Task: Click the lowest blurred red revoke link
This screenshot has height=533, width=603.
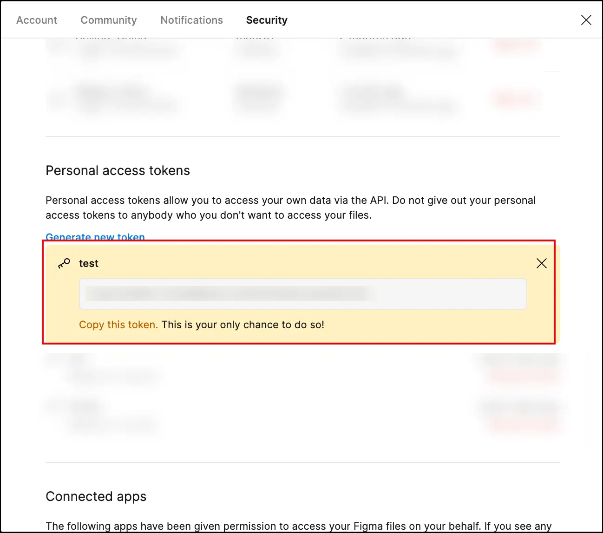Action: tap(523, 423)
